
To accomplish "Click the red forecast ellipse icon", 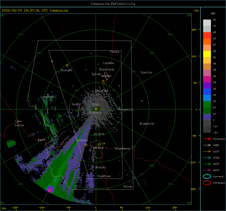I will (207, 183).
